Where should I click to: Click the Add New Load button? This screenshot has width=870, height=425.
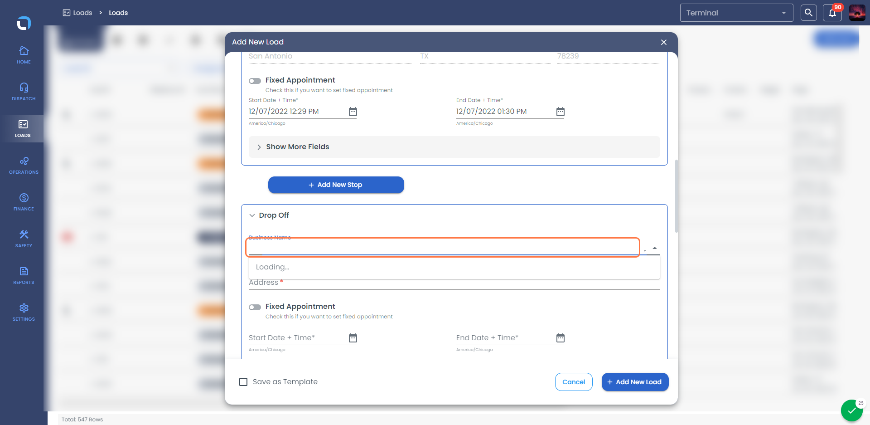635,382
